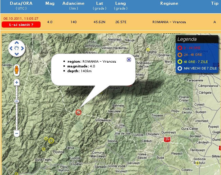
Task: Click the date 06.10.2011, 13:05:27
Action: pyautogui.click(x=21, y=19)
